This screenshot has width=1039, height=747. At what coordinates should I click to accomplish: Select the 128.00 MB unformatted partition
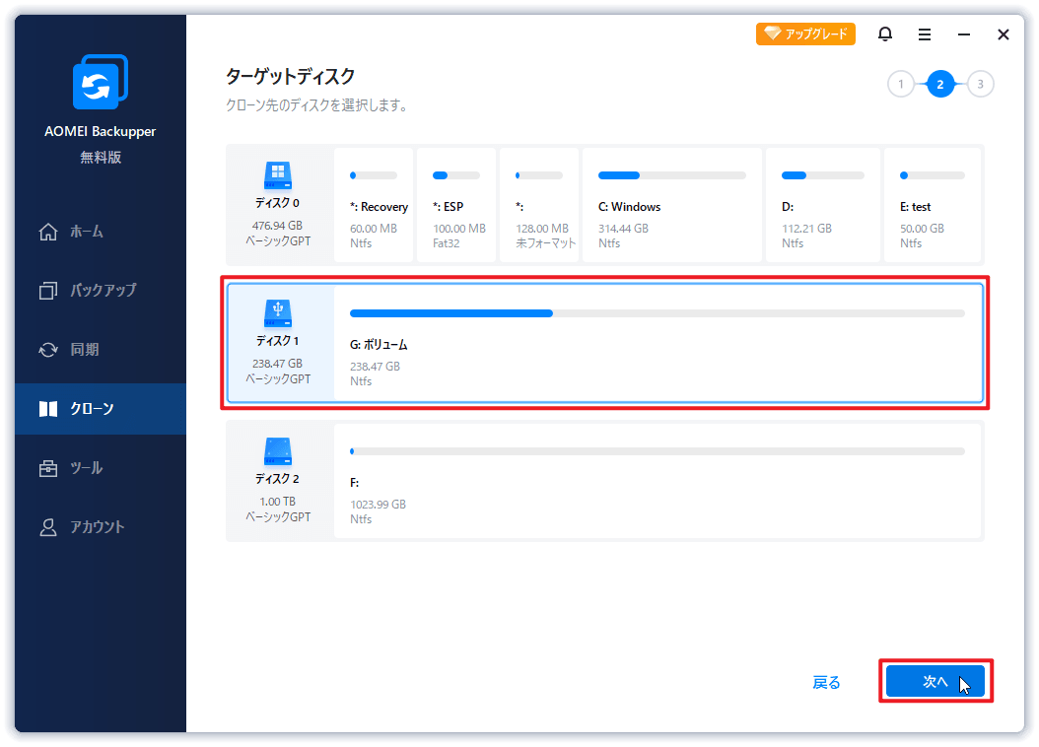(539, 205)
